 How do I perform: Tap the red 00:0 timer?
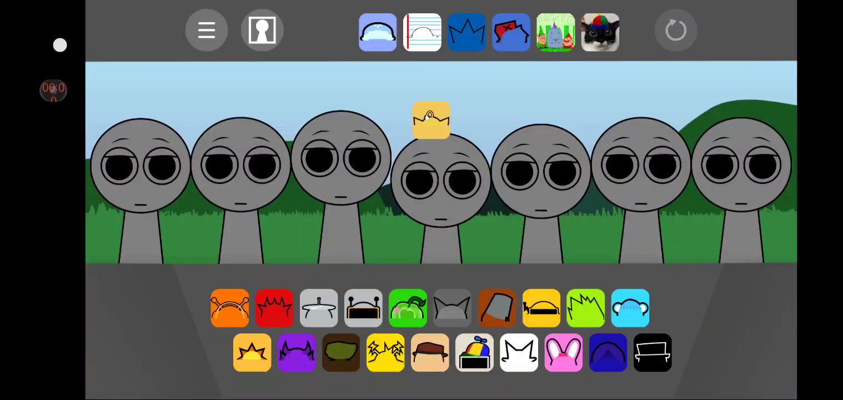(53, 91)
